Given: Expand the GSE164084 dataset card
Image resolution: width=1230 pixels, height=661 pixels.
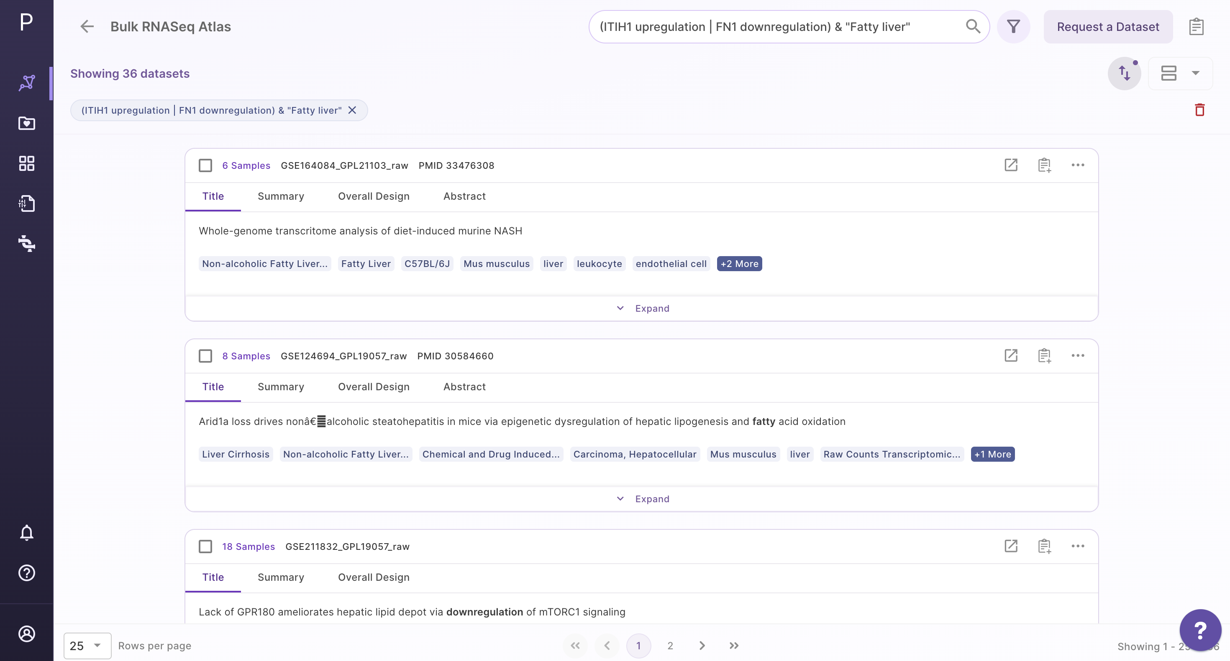Looking at the screenshot, I should (x=642, y=308).
